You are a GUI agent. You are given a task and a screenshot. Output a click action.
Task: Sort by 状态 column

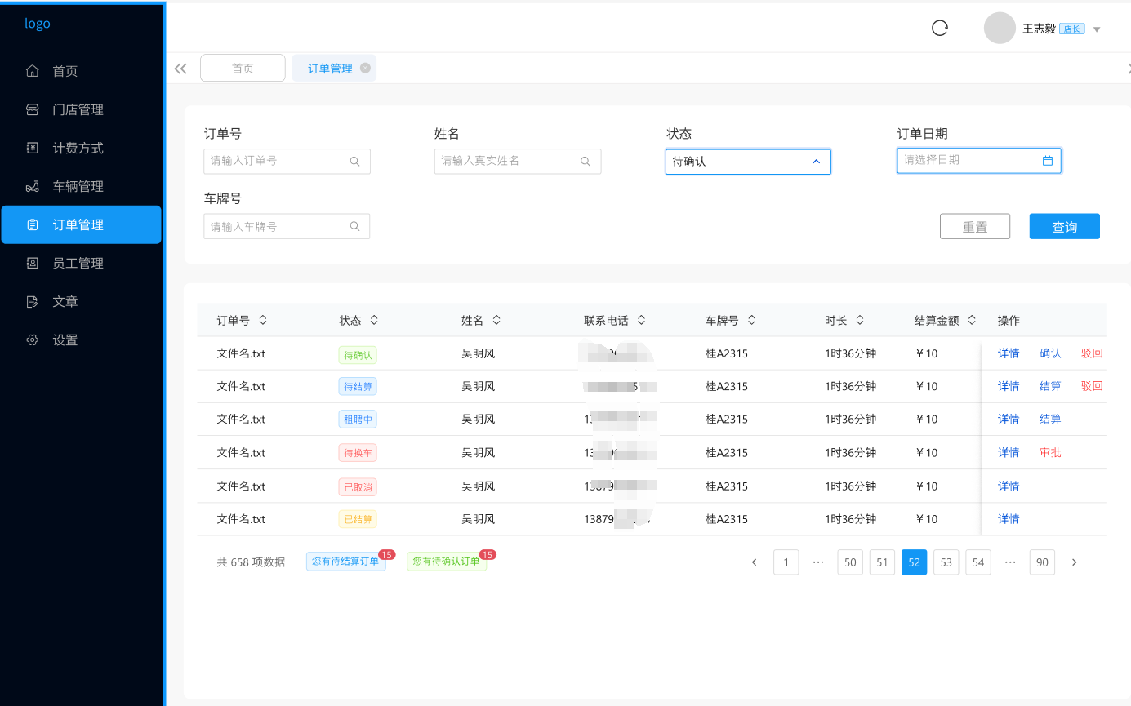pyautogui.click(x=374, y=320)
